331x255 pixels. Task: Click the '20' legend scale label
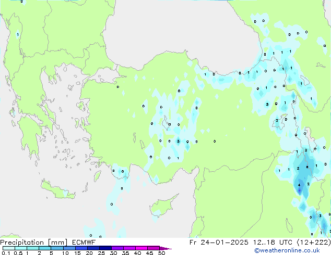tap(89, 253)
